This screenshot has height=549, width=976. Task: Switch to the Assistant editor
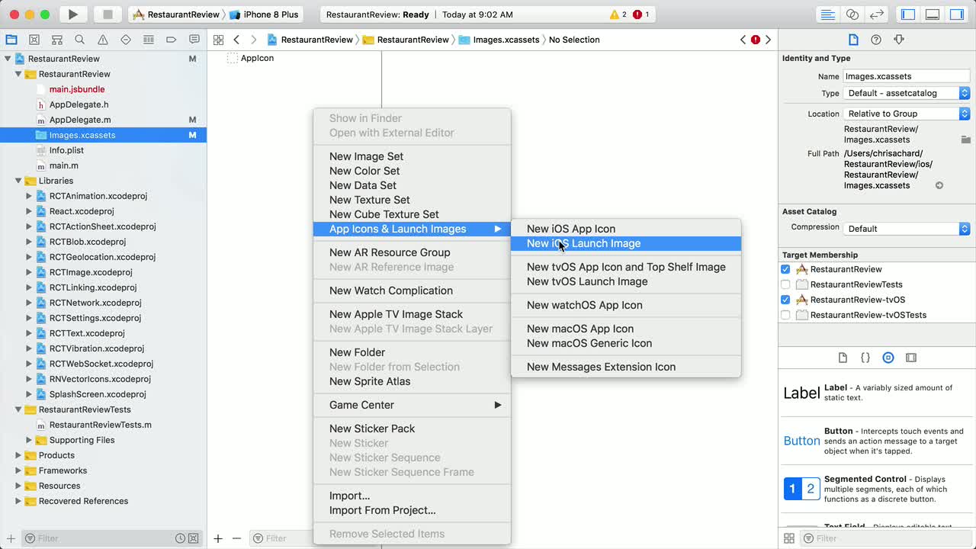852,14
